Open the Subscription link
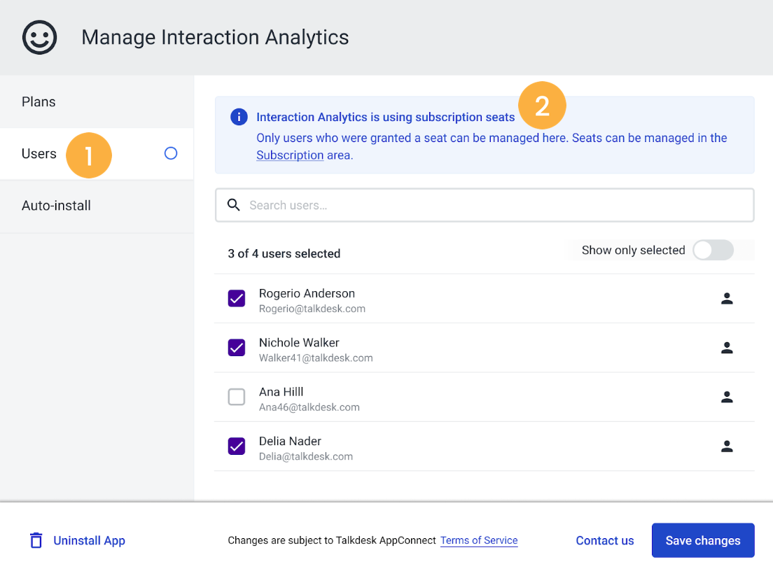Image resolution: width=773 pixels, height=578 pixels. [x=290, y=155]
